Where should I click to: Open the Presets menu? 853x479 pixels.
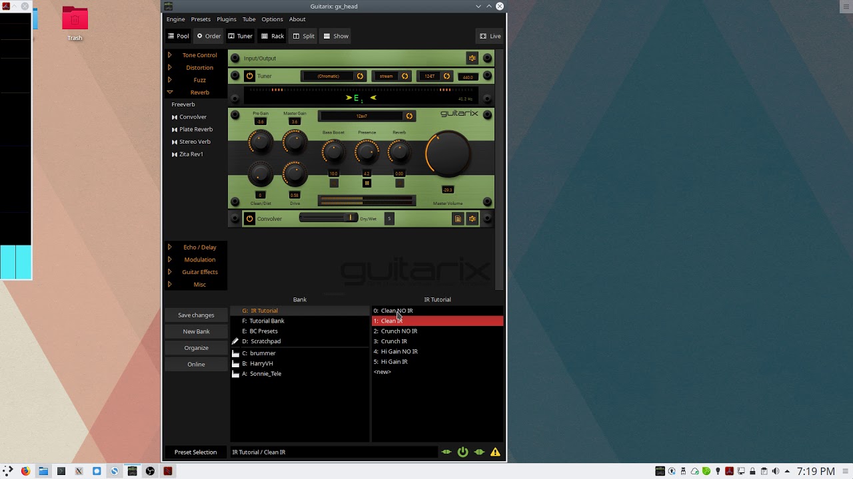pos(201,19)
